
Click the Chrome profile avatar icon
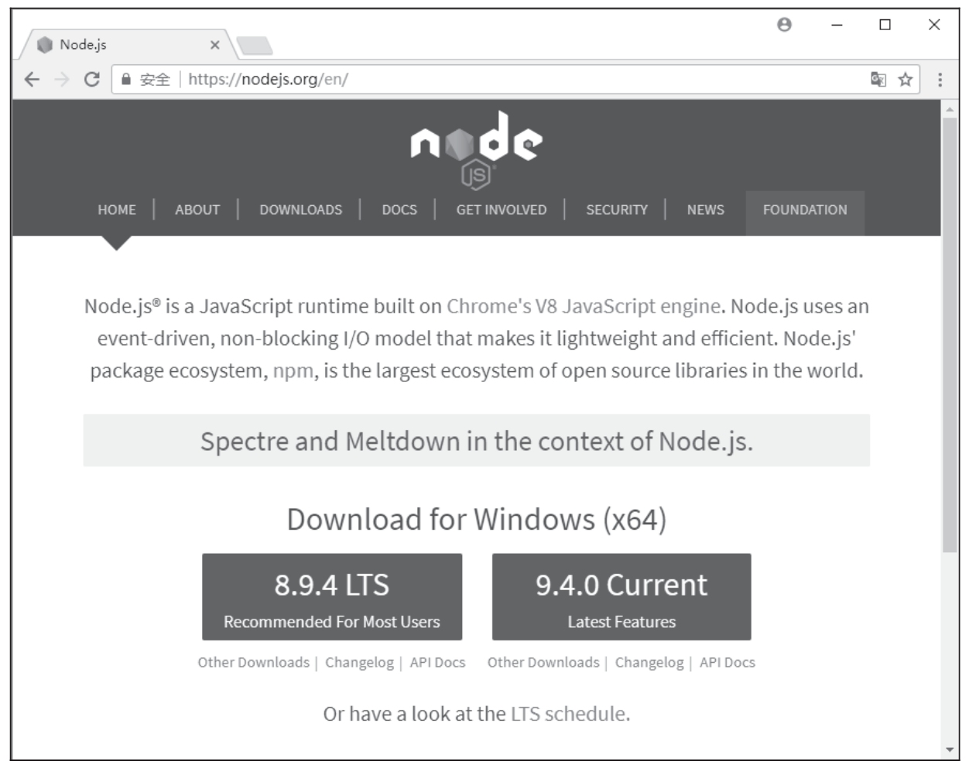(784, 25)
